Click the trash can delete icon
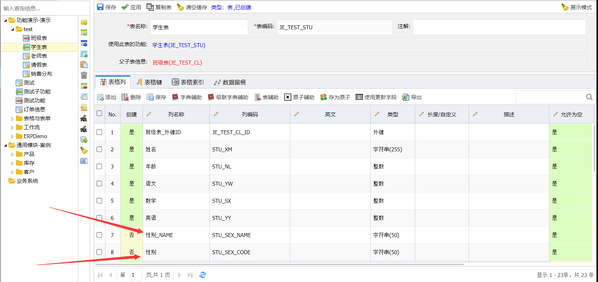This screenshot has width=598, height=282. 84,75
